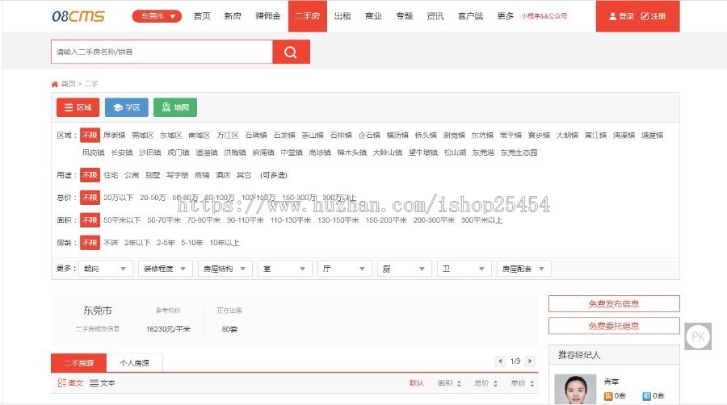This screenshot has width=727, height=405.
Task: Open the 客户端 nav item
Action: click(470, 16)
